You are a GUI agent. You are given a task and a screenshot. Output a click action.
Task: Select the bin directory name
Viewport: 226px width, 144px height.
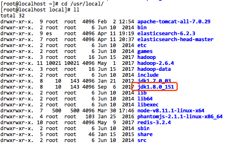pyautogui.click(x=142, y=28)
